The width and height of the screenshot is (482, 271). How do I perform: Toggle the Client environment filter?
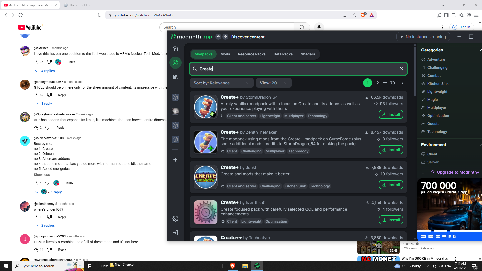[x=432, y=154]
